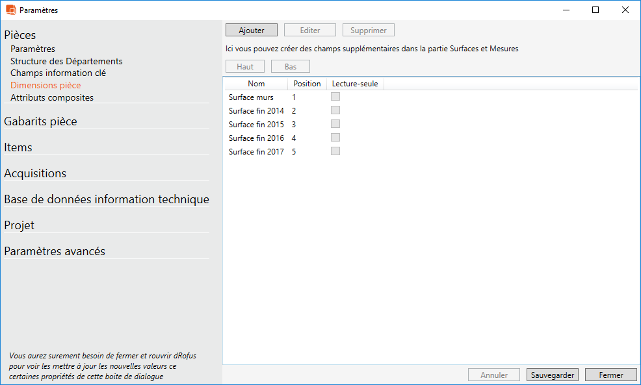641x385 pixels.
Task: Expand the Gabarits pièce section
Action: (40, 121)
